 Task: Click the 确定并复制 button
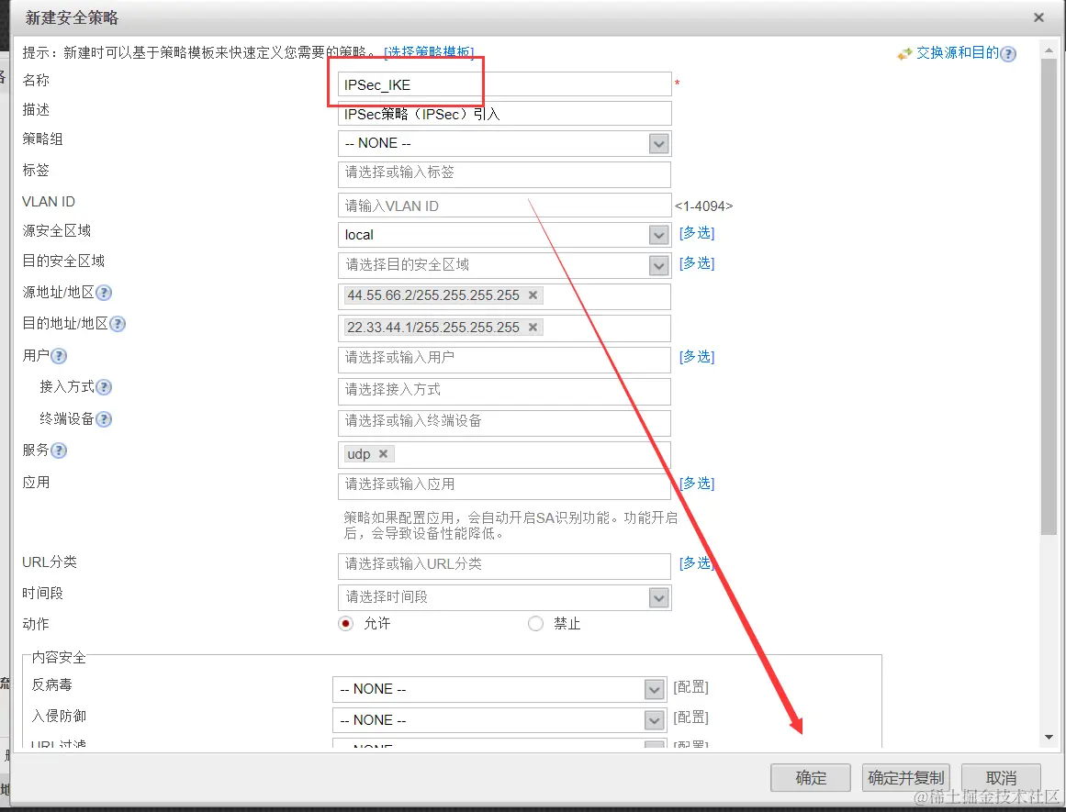pyautogui.click(x=906, y=778)
